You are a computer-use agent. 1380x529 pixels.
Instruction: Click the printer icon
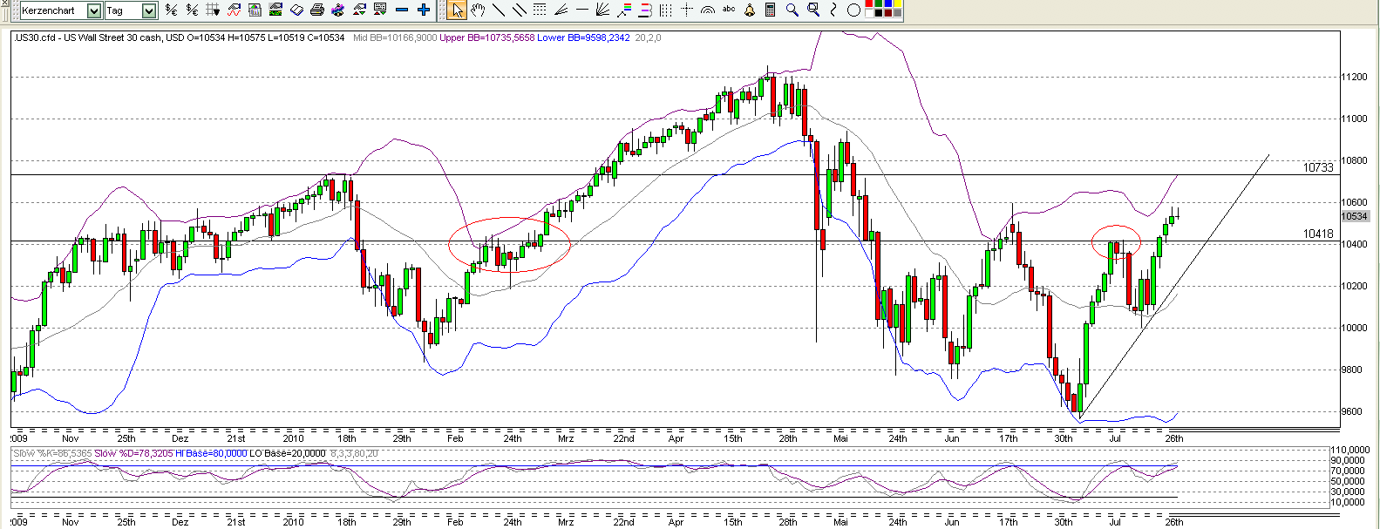[317, 10]
